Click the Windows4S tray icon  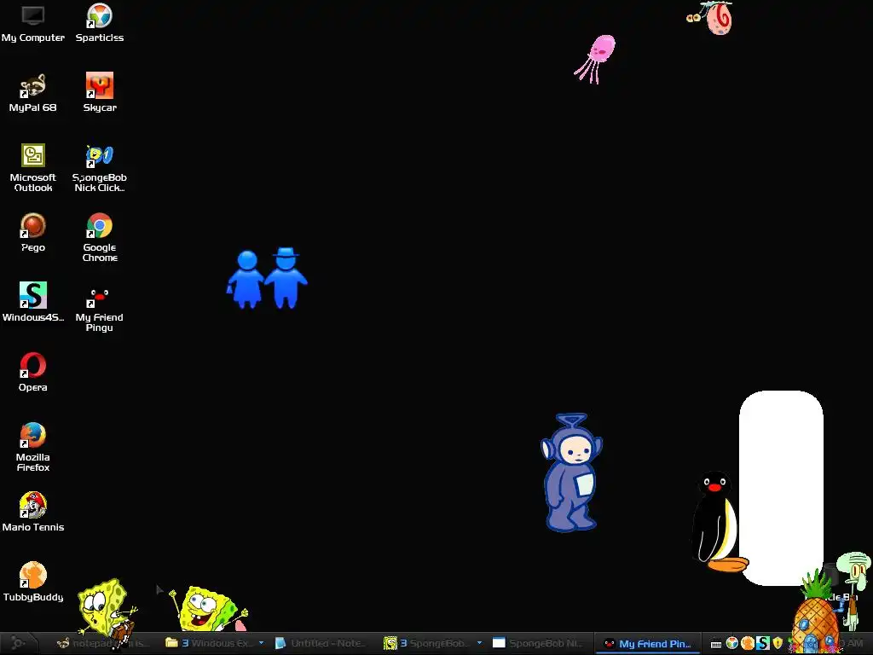pos(763,643)
